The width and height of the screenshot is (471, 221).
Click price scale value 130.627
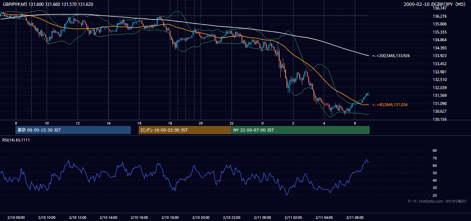pos(439,112)
